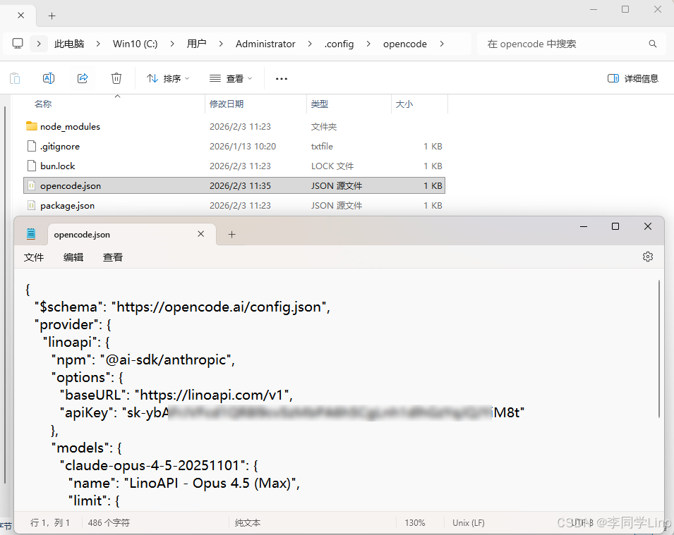Expand chevron after Administrator breadcrumb
Viewport: 674px width, 535px height.
pos(310,44)
